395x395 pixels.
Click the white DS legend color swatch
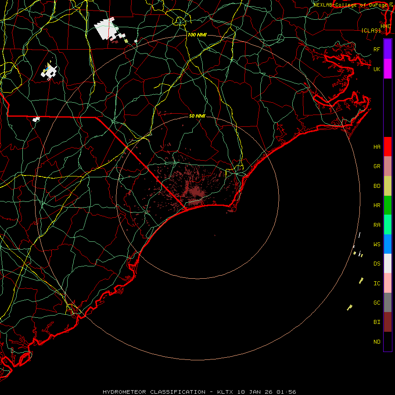click(x=388, y=263)
